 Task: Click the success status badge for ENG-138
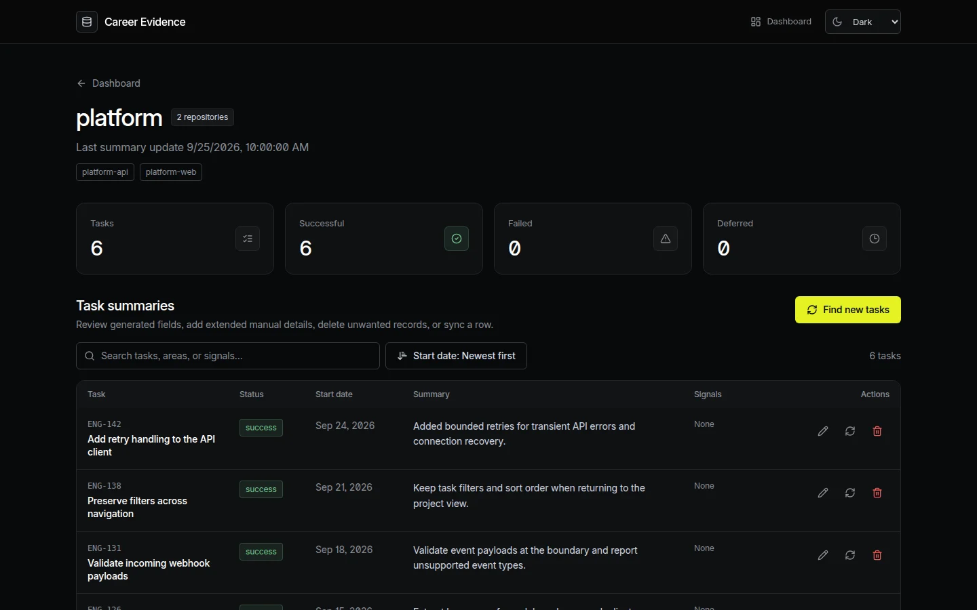click(x=261, y=489)
